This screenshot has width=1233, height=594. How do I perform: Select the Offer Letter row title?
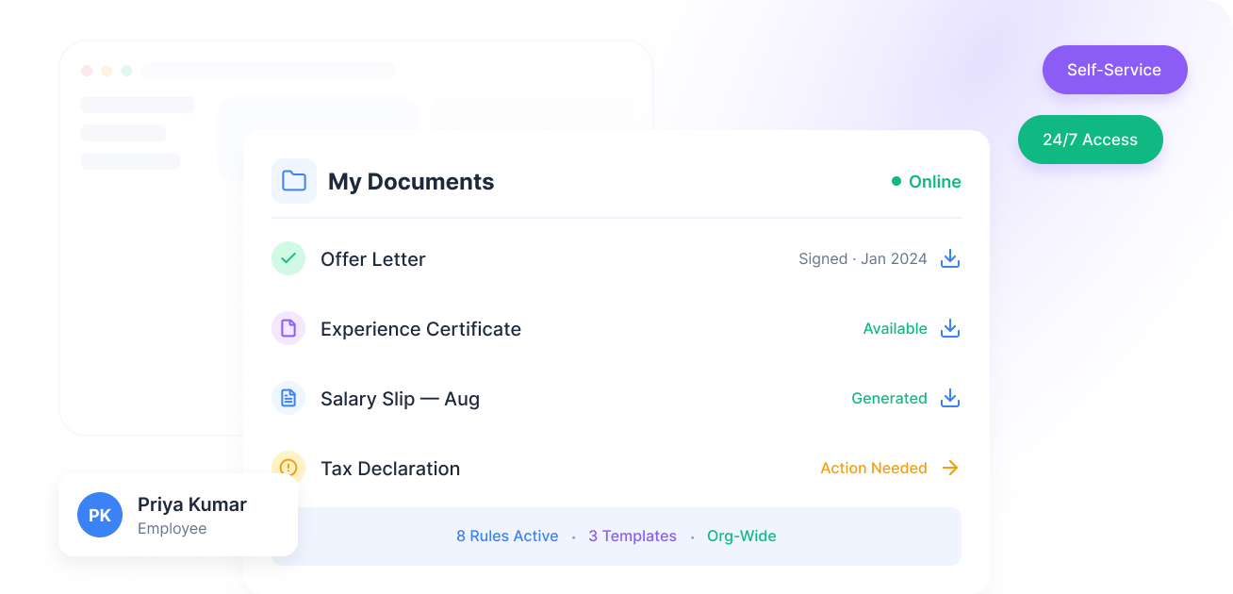[x=373, y=259]
